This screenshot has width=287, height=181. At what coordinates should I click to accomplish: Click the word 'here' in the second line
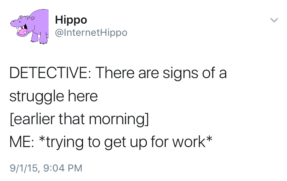click(x=83, y=96)
